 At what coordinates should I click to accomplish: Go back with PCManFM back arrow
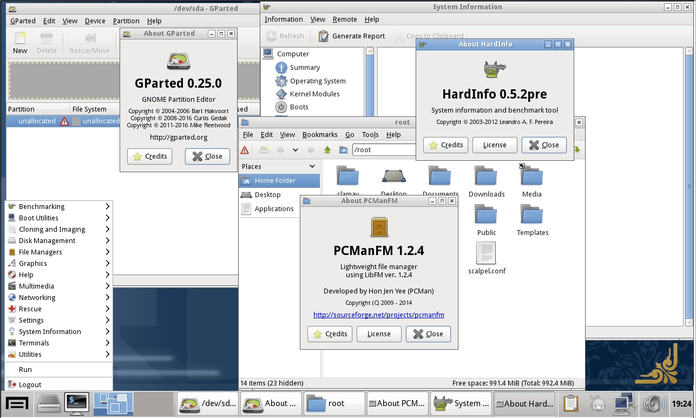point(280,150)
